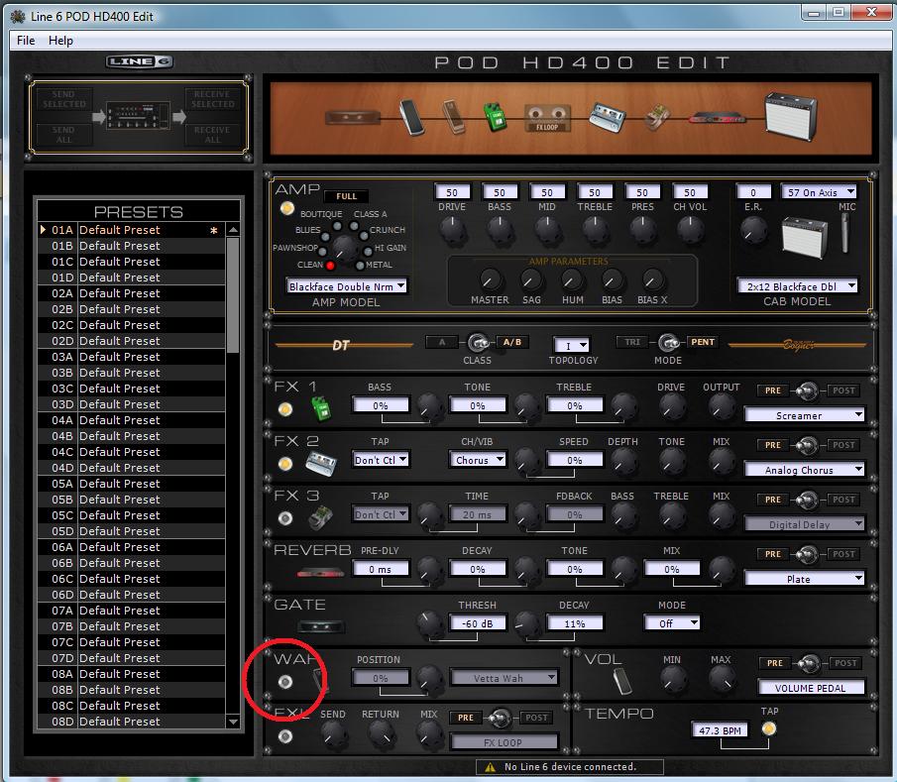Click the FX 1 Screamer pedal icon
Image resolution: width=897 pixels, height=782 pixels.
[x=321, y=408]
